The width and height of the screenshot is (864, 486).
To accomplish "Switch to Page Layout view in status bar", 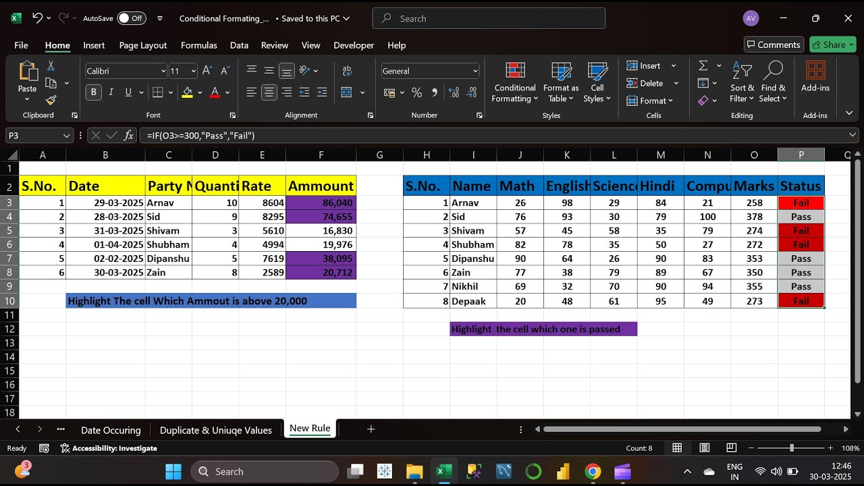I will 704,448.
